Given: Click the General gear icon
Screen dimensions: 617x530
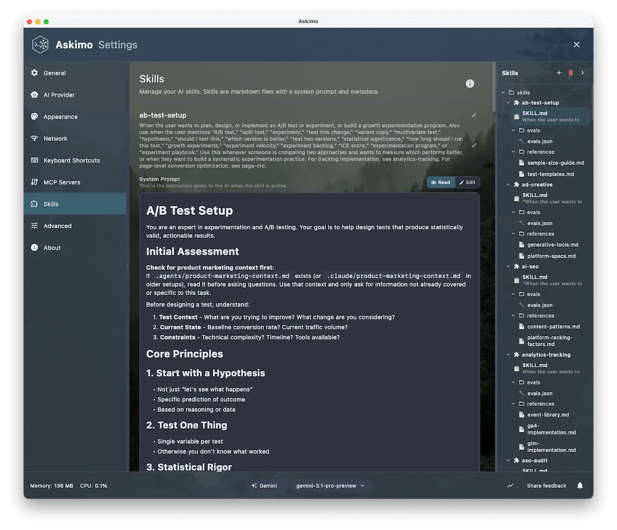Looking at the screenshot, I should pyautogui.click(x=34, y=73).
